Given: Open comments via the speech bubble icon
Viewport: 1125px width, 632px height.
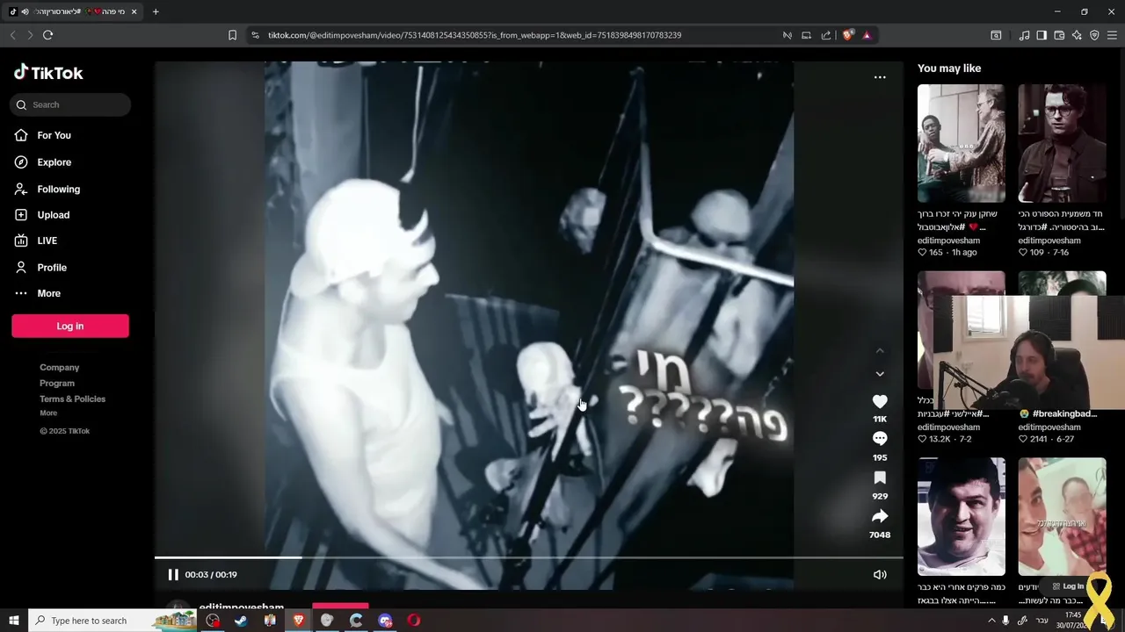Looking at the screenshot, I should (x=880, y=439).
